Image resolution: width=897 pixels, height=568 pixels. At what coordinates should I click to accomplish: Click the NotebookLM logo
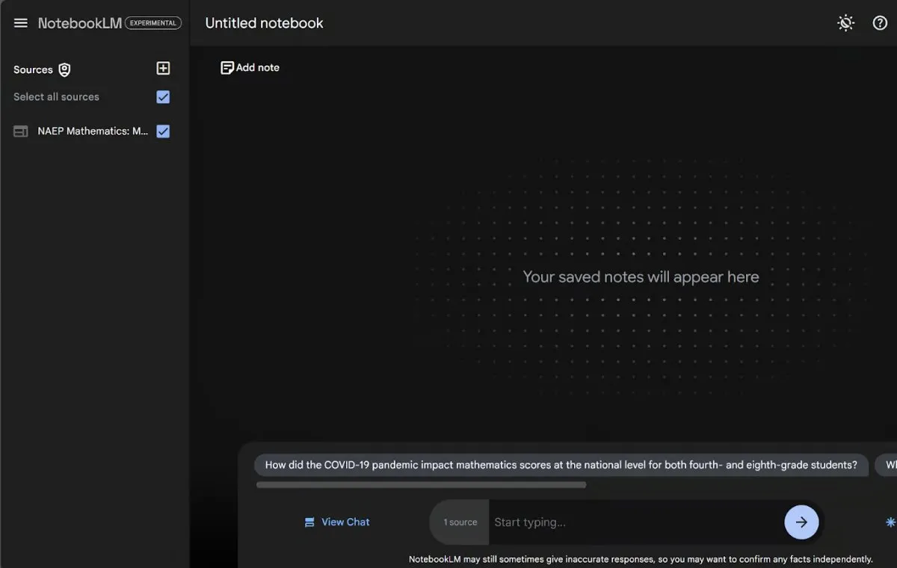(79, 23)
